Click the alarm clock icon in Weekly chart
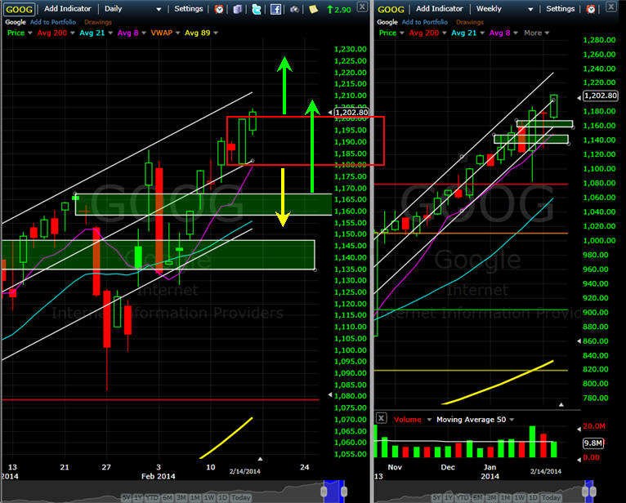Viewport: 626px width, 503px height. 591,9
